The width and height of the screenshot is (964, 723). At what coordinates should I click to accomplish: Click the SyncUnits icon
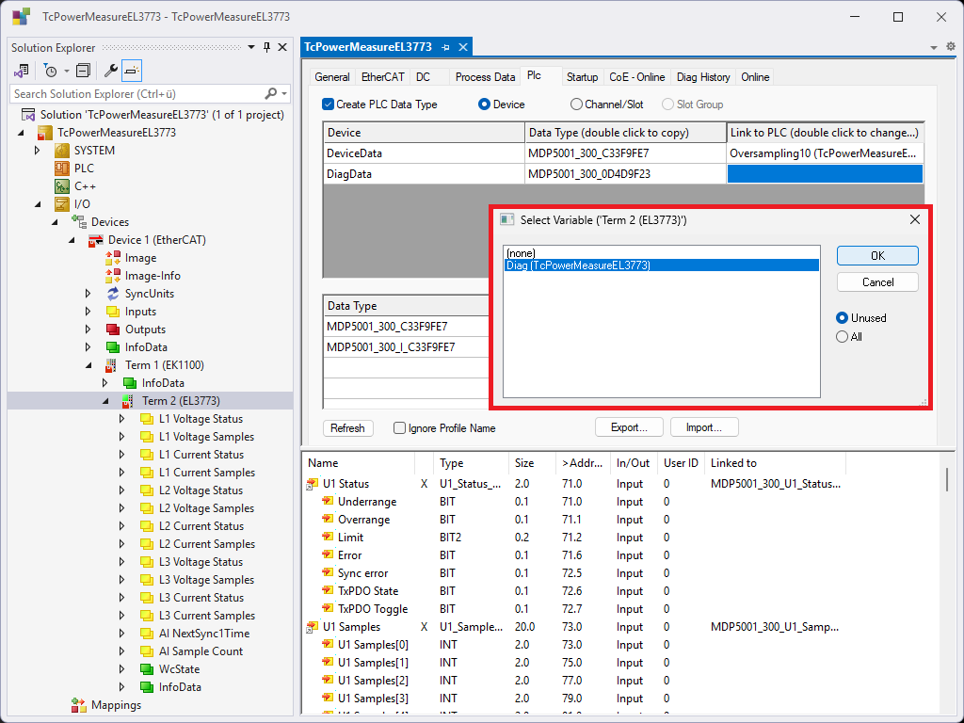tap(113, 294)
